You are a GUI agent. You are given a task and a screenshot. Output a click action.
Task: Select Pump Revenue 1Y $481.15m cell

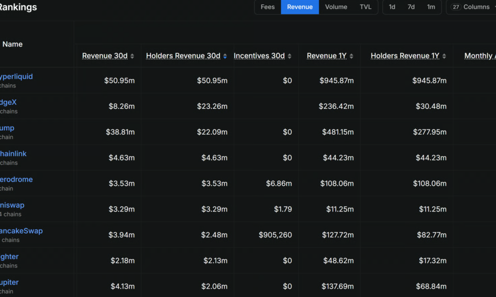(338, 132)
